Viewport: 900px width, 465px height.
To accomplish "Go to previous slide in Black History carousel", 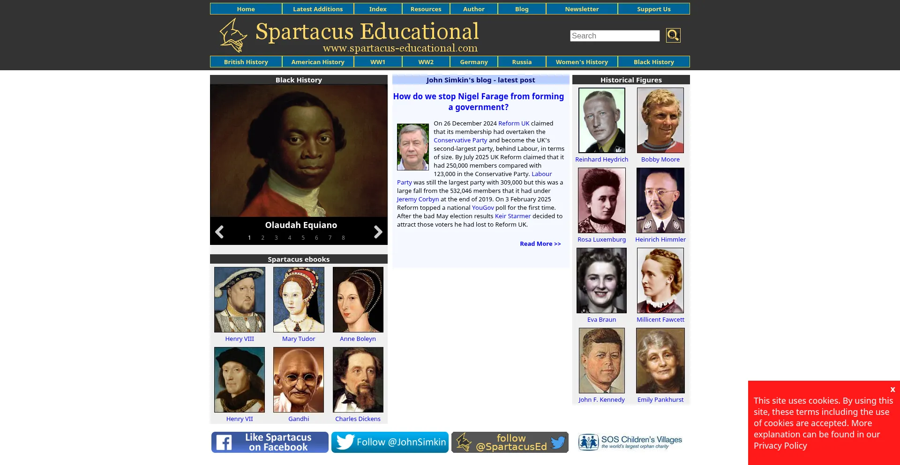I will point(219,232).
